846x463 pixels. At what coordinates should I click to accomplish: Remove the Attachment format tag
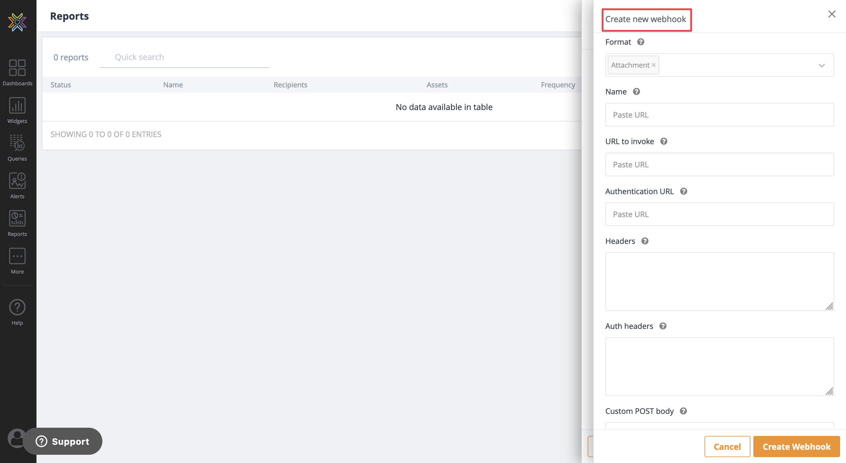[654, 65]
